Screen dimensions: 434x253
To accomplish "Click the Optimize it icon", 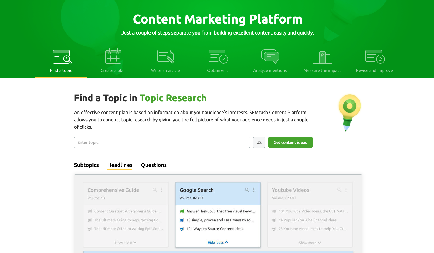I will 218,57.
